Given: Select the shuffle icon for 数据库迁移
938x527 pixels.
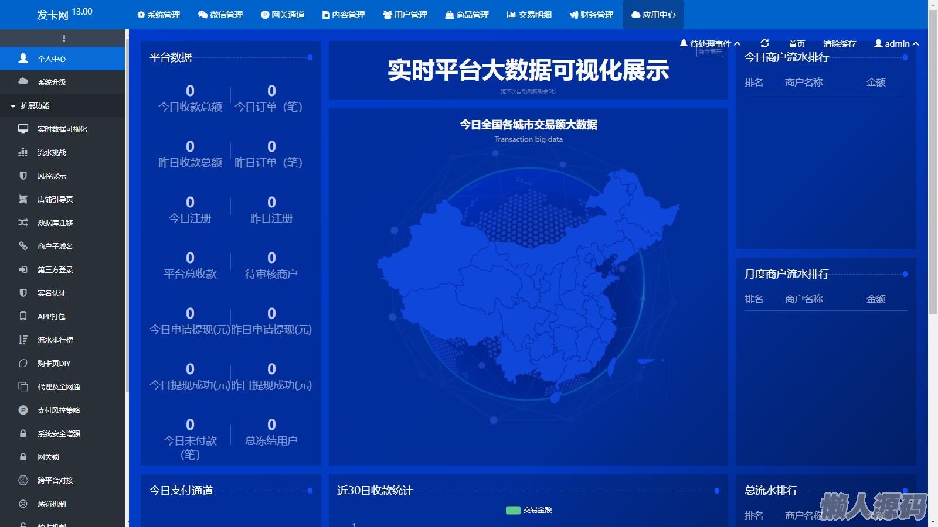Looking at the screenshot, I should click(x=23, y=223).
